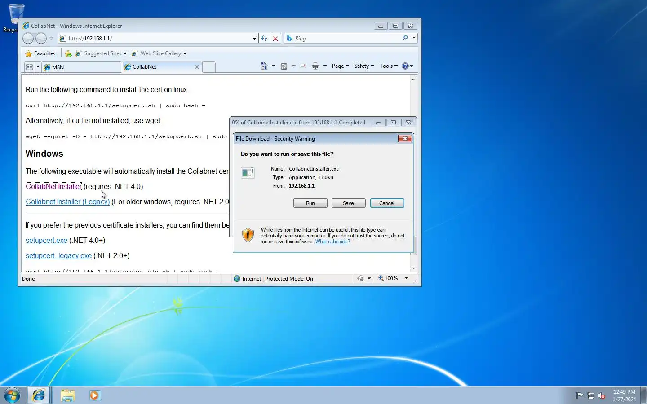Expand the address bar URL history dropdown
647x404 pixels.
click(254, 39)
